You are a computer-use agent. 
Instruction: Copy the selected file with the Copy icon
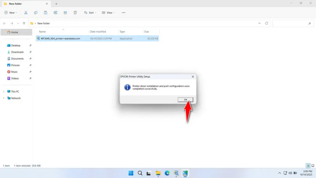35,12
